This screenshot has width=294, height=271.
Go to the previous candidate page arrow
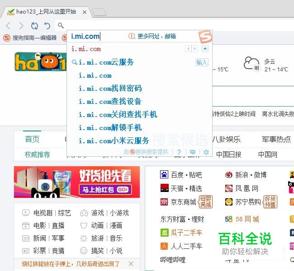click(188, 49)
